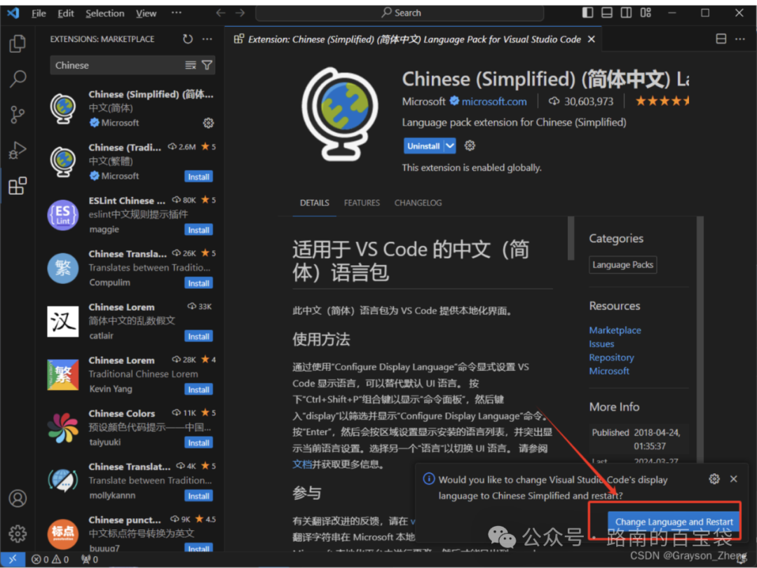Install Chinese Translator by mollykannn
The height and width of the screenshot is (568, 757).
(x=198, y=496)
